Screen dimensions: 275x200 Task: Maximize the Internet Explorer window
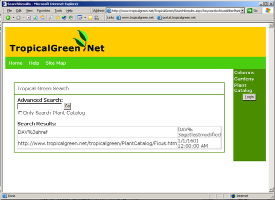265,4
